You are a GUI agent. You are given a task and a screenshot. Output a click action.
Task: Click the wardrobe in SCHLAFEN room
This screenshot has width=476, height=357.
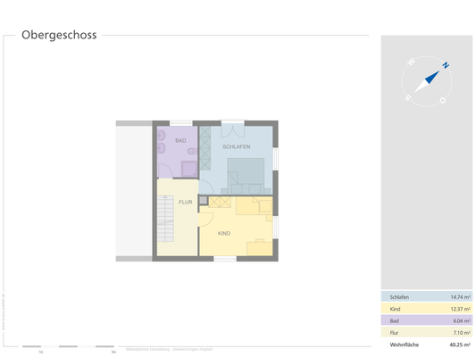tap(205, 148)
